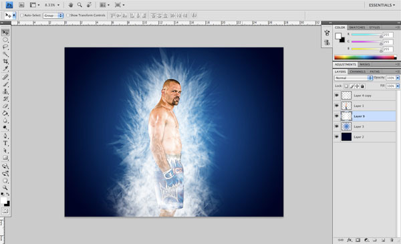This screenshot has width=401, height=244.
Task: Select the Type tool
Action: coord(5,143)
